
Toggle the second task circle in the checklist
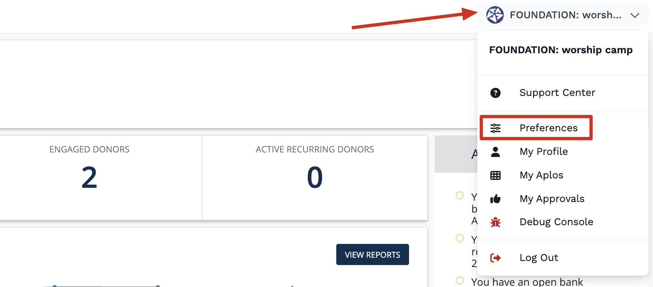click(x=459, y=238)
